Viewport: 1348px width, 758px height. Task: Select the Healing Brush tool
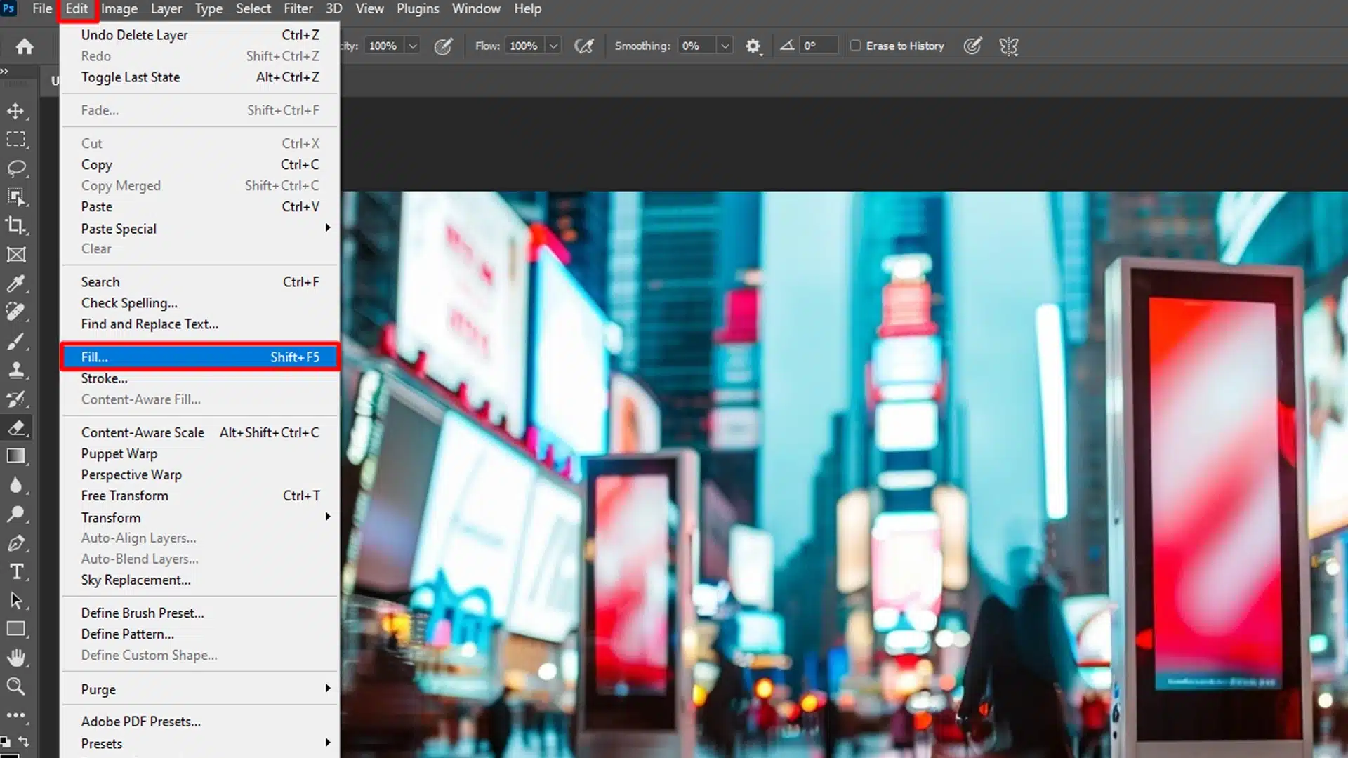(x=17, y=312)
